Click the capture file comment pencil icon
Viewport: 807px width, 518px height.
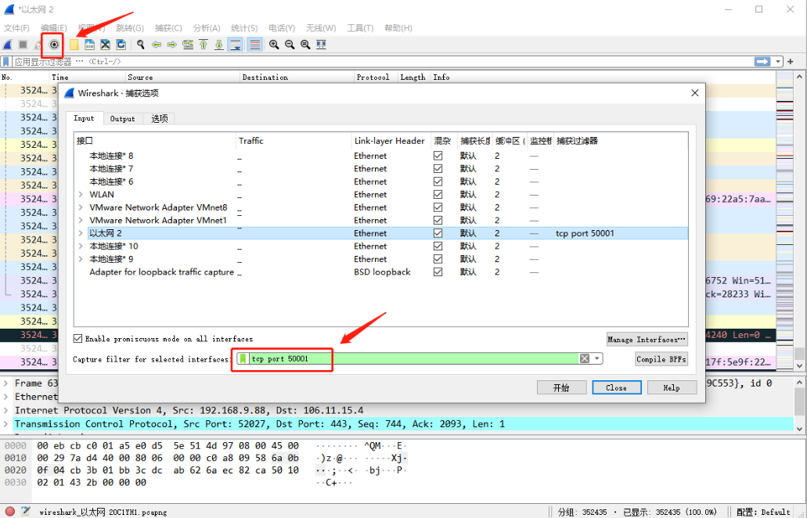pyautogui.click(x=26, y=511)
